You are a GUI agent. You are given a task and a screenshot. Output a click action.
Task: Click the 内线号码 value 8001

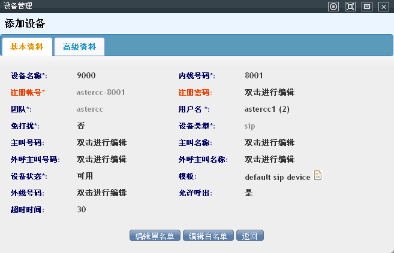pyautogui.click(x=254, y=76)
